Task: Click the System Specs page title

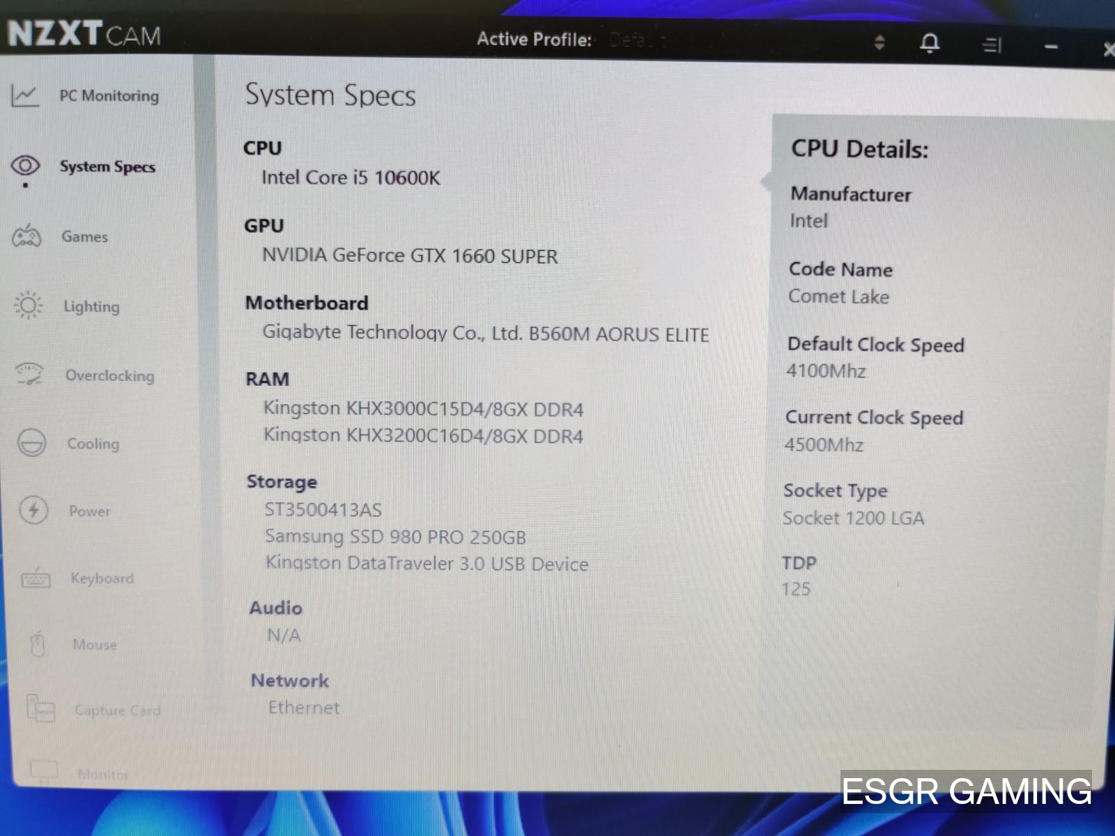Action: click(x=330, y=95)
